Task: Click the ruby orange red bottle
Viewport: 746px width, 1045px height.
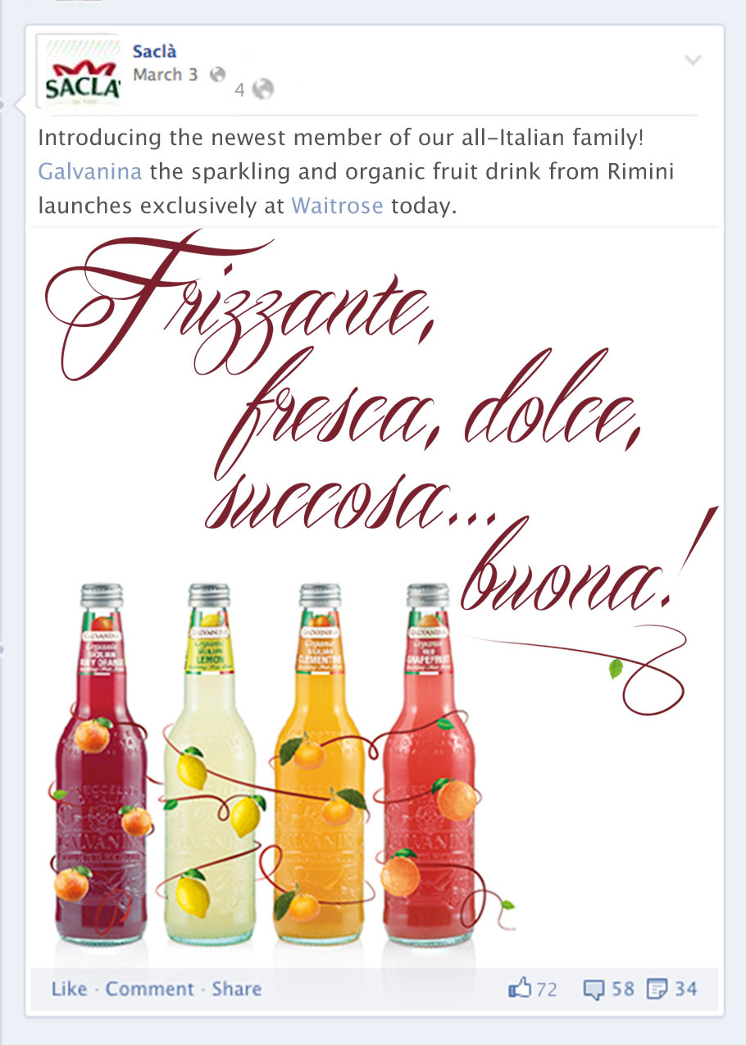Action: coord(101,762)
